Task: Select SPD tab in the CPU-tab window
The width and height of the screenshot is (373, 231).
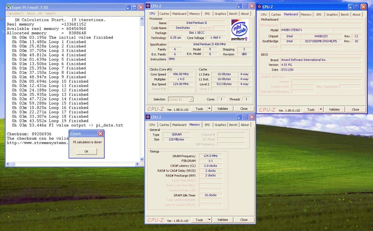Action: (207, 14)
